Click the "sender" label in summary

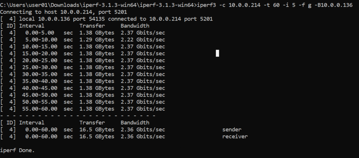232,130
